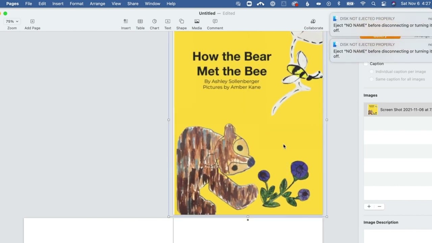Viewport: 432px width, 243px height.
Task: Open the File menu
Action: click(29, 4)
